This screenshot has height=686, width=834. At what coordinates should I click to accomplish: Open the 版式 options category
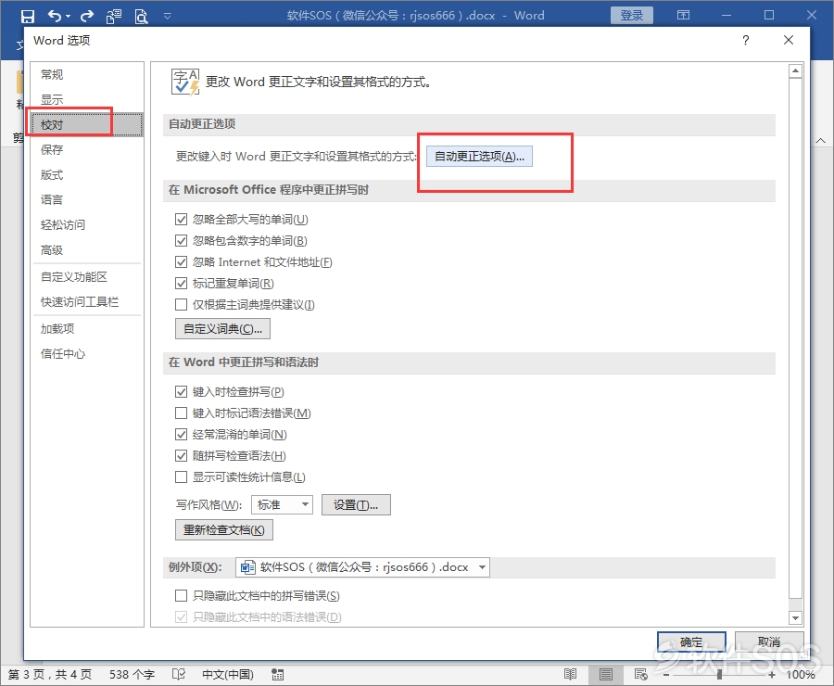coord(87,174)
